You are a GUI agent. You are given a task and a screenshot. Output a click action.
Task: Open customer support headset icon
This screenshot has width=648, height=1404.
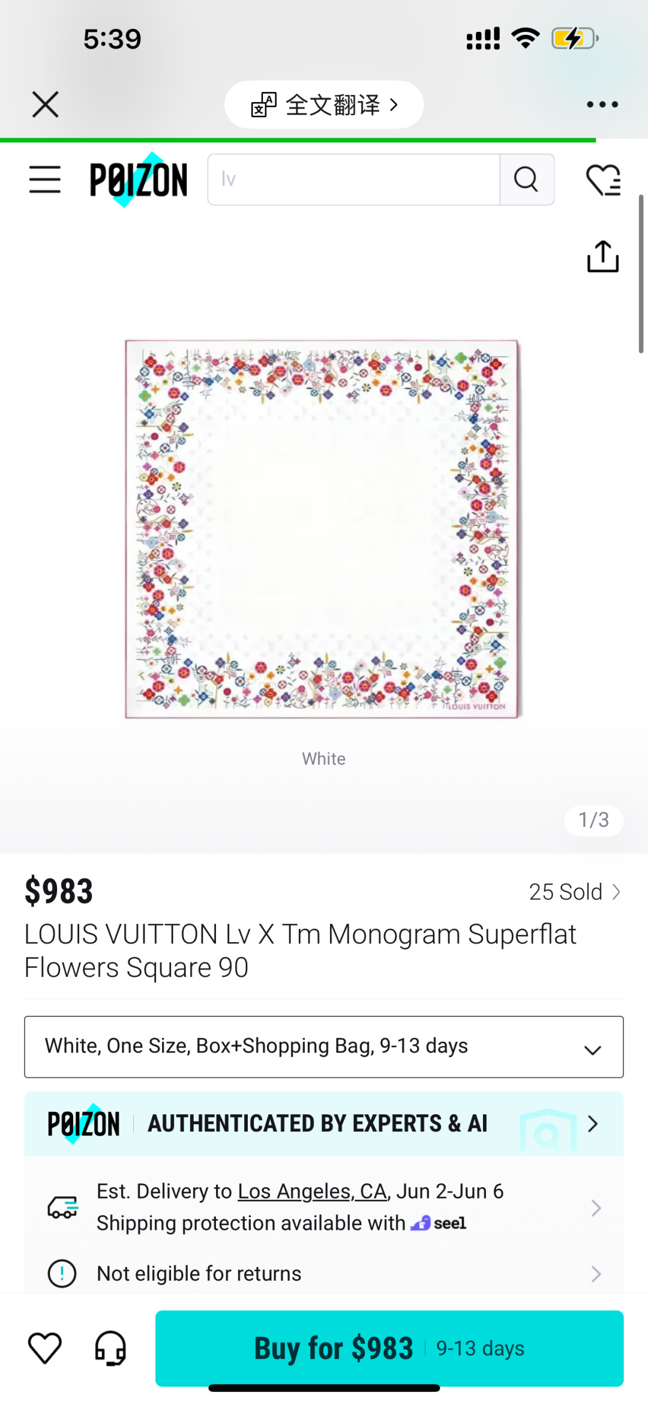pos(110,1348)
